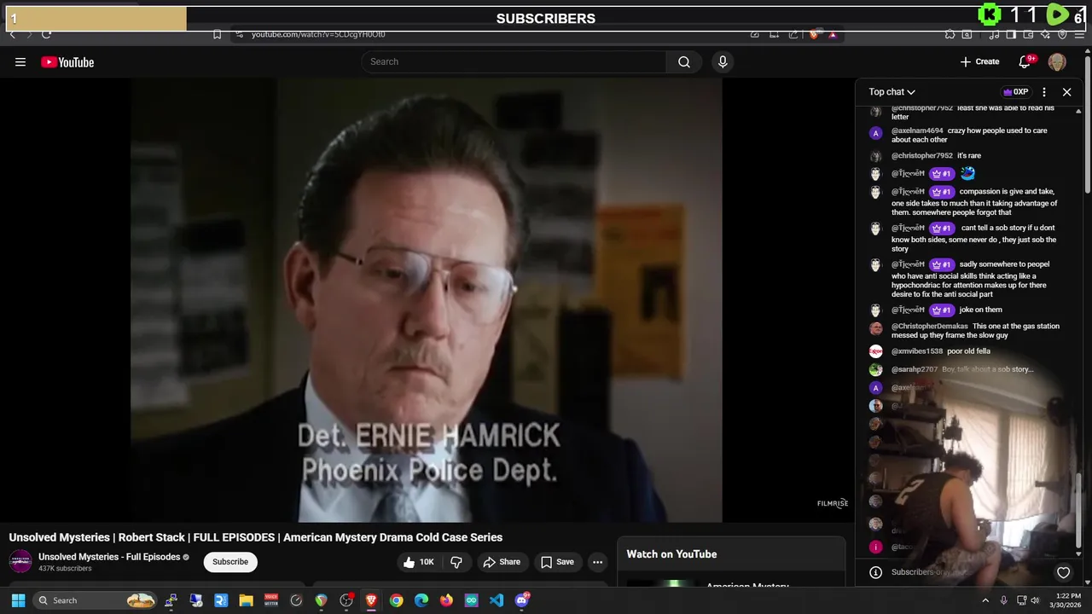The height and width of the screenshot is (614, 1092).
Task: Click @sarahp2707 sob story comment
Action: [x=951, y=369]
